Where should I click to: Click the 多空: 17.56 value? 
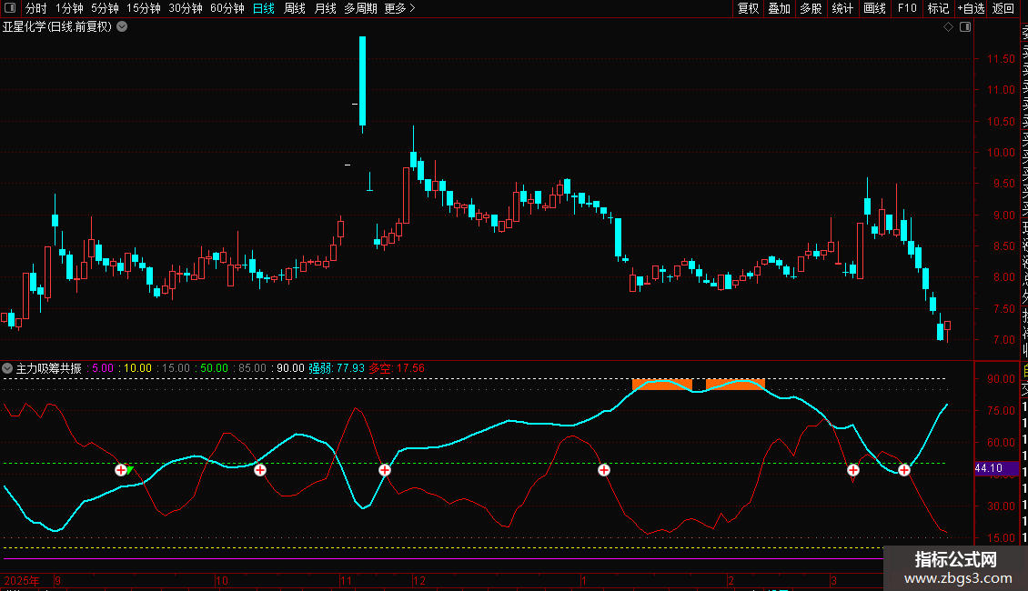click(397, 368)
